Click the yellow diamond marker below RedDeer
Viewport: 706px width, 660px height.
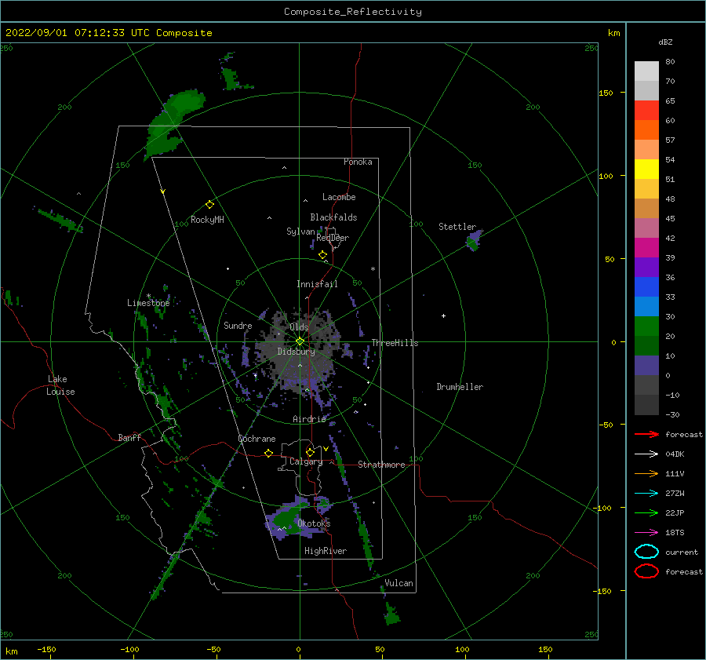pyautogui.click(x=322, y=255)
